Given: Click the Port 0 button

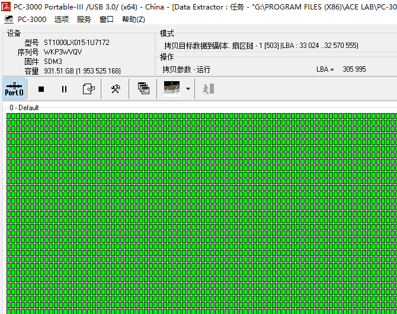Looking at the screenshot, I should coord(14,89).
